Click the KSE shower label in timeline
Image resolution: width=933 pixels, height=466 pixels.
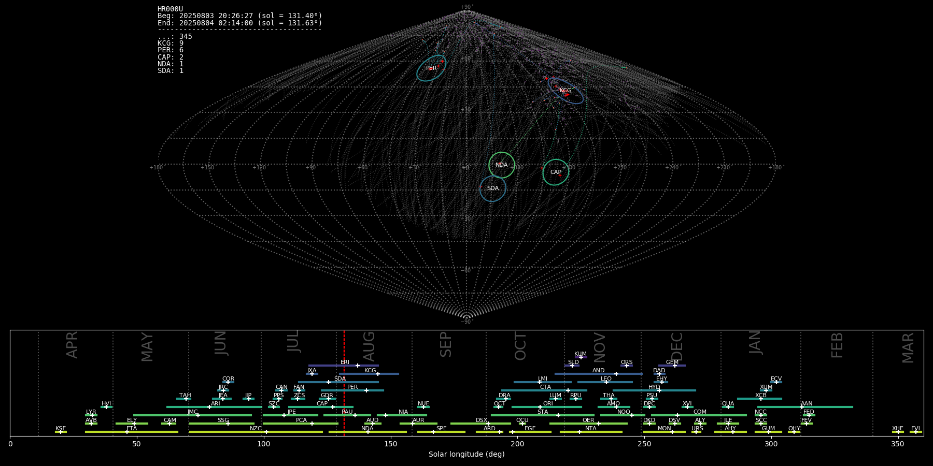click(61, 429)
